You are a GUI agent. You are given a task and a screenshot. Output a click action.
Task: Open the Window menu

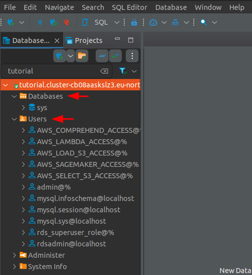(208, 7)
